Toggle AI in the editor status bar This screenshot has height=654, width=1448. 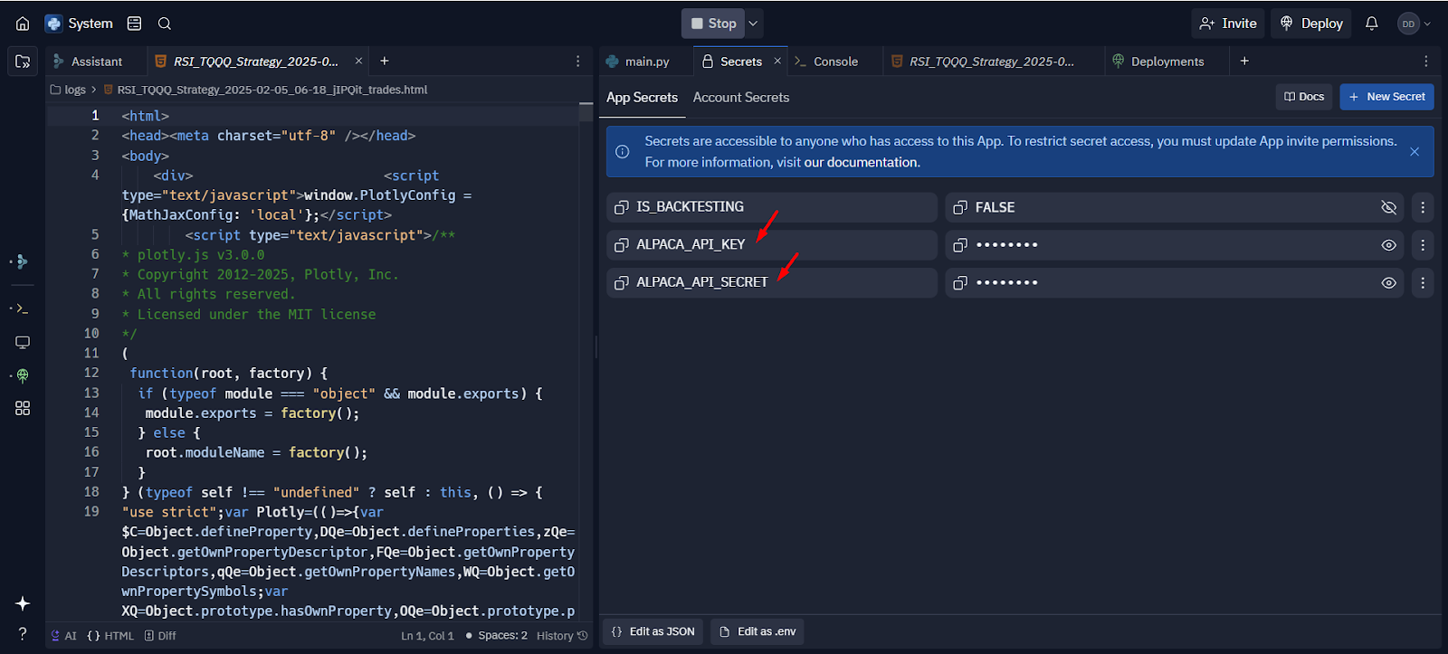click(63, 636)
